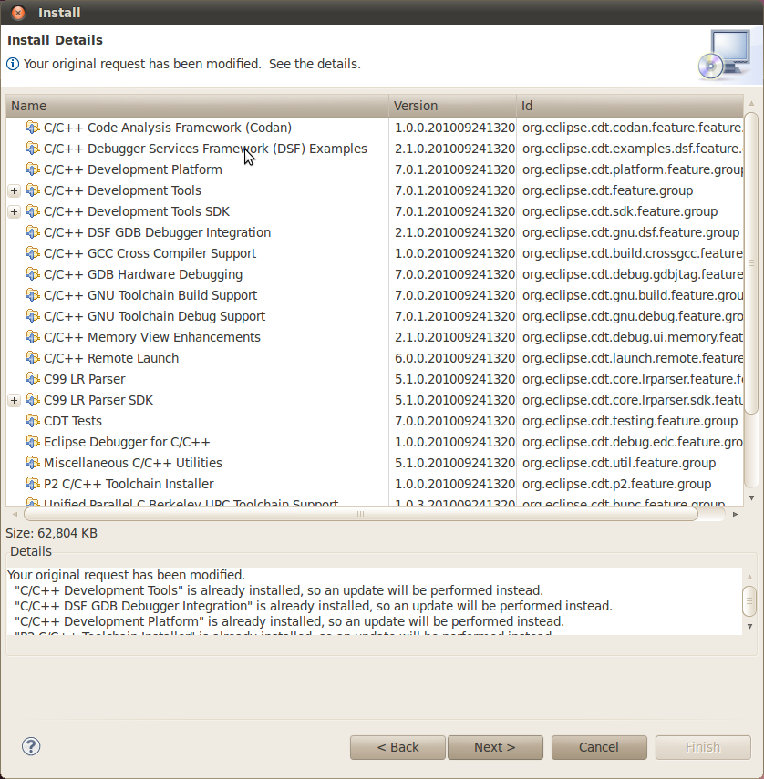This screenshot has height=779, width=764.
Task: Select the C/C++ GDB Hardware Debugging row name
Action: 143,274
